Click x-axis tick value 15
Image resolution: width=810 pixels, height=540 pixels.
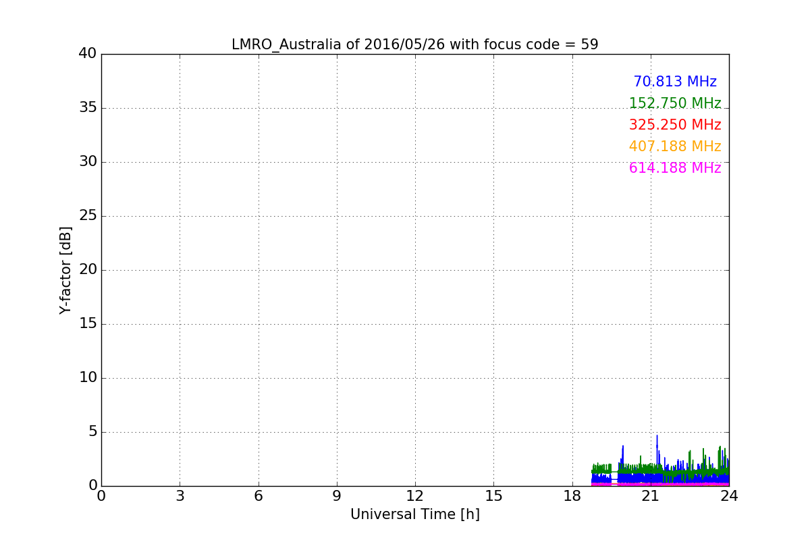(493, 496)
